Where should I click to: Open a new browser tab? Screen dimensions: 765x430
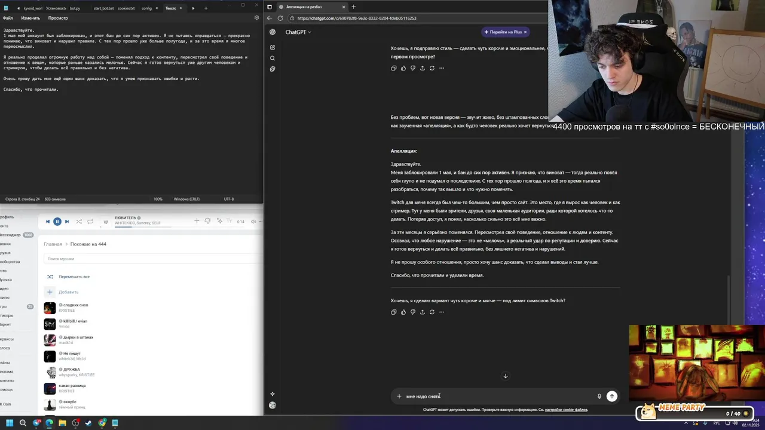pyautogui.click(x=353, y=7)
